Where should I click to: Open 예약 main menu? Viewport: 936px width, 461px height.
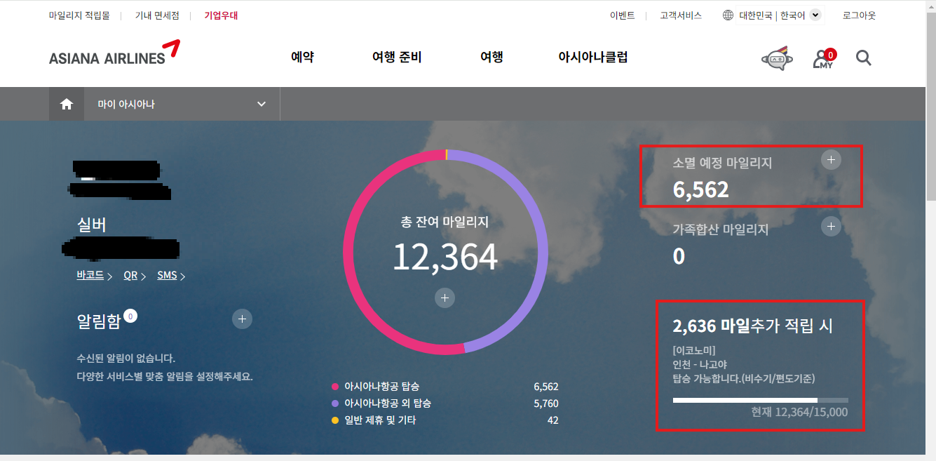click(x=302, y=58)
